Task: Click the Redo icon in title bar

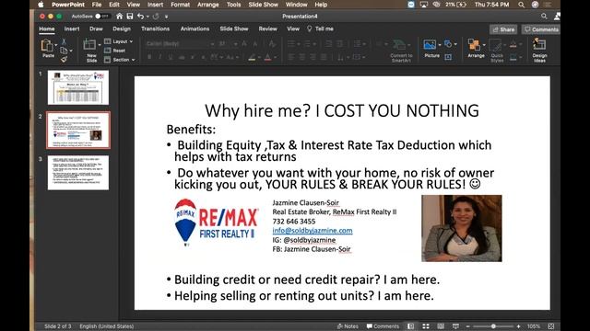Action: 156,17
